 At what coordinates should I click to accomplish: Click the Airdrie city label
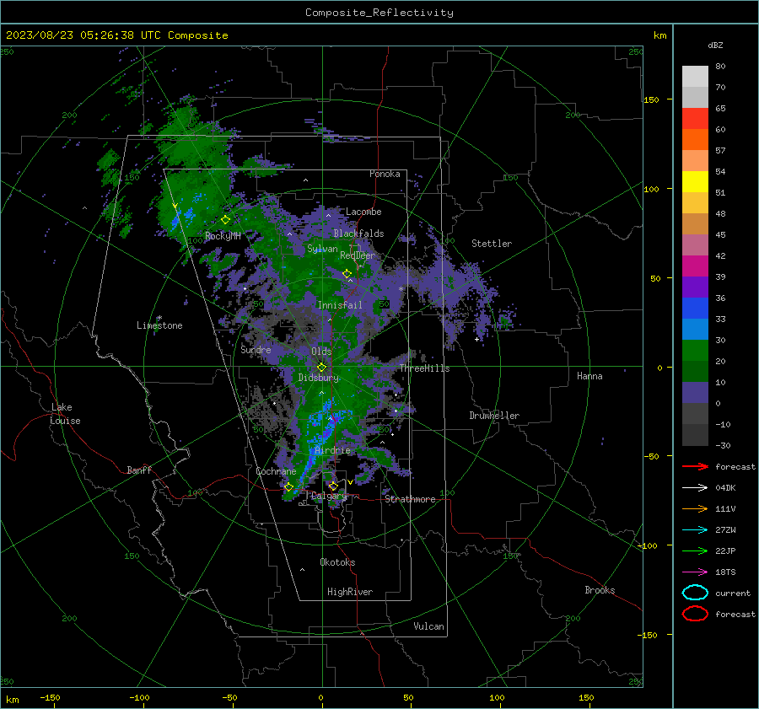(332, 450)
